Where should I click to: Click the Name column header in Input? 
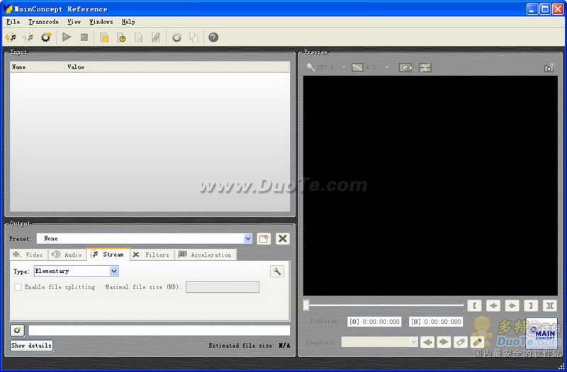pyautogui.click(x=38, y=67)
